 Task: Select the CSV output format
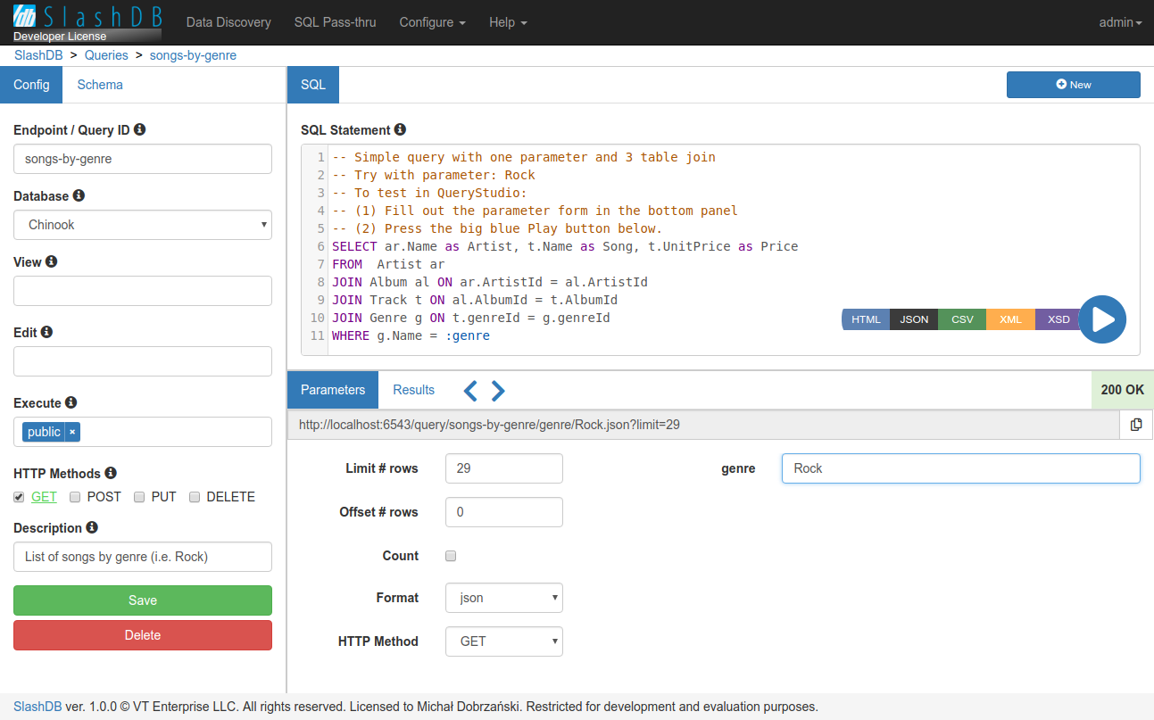click(x=961, y=319)
